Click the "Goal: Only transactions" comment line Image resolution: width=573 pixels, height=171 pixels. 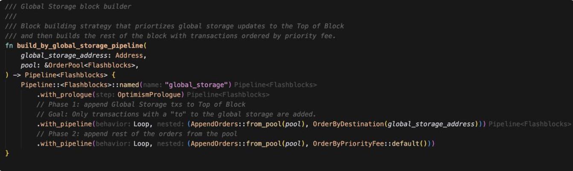coord(176,114)
